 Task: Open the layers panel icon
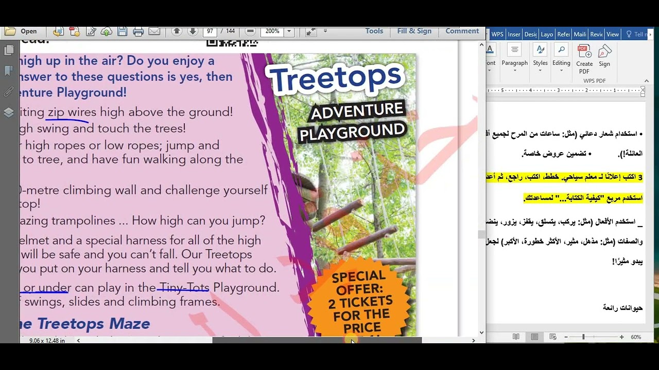click(9, 113)
